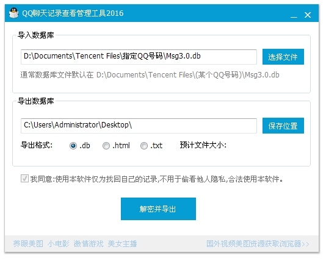Click the 导出数据库 group title

[x=36, y=101]
